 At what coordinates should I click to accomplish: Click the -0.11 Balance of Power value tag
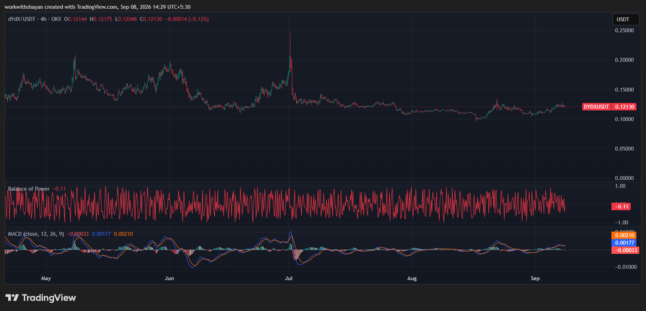coord(622,207)
